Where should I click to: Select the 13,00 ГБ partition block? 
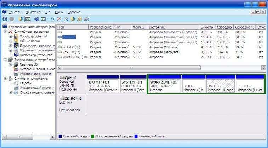tap(250, 84)
